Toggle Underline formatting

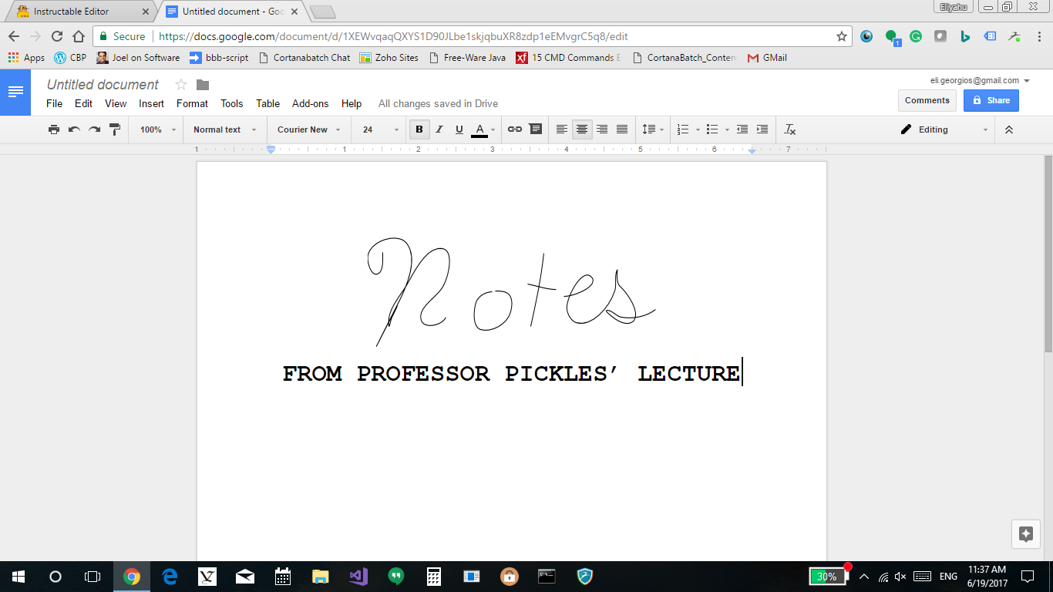click(x=459, y=129)
